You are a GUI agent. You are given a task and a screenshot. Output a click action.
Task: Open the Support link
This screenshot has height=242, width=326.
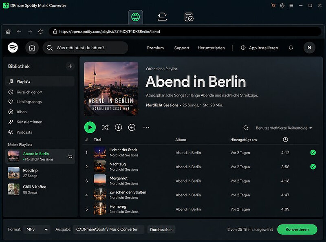pyautogui.click(x=182, y=48)
